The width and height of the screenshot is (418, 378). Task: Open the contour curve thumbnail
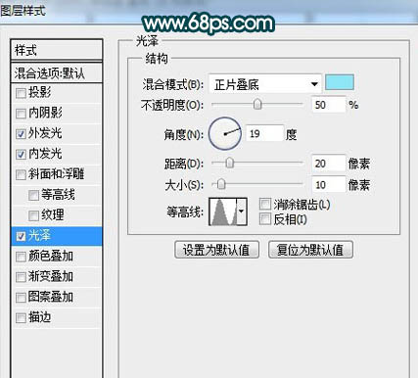pyautogui.click(x=223, y=212)
